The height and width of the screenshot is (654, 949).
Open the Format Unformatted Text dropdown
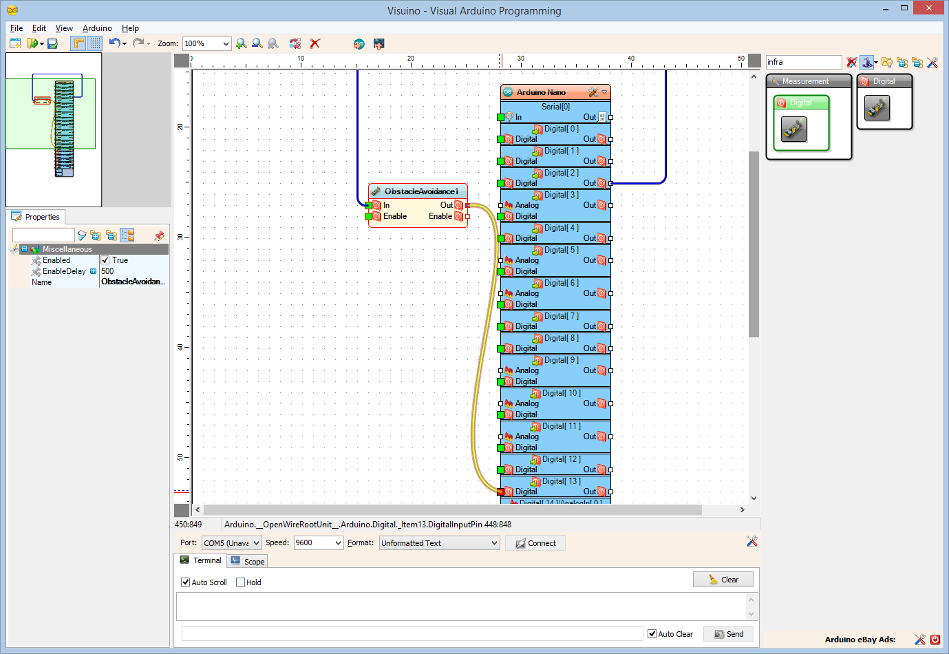click(439, 542)
